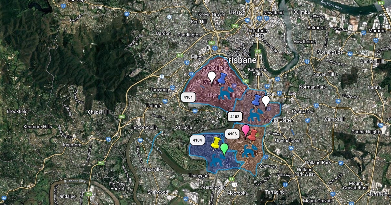391x205 pixels.
Task: Select the red pushpin marker
Action: pyautogui.click(x=253, y=134)
